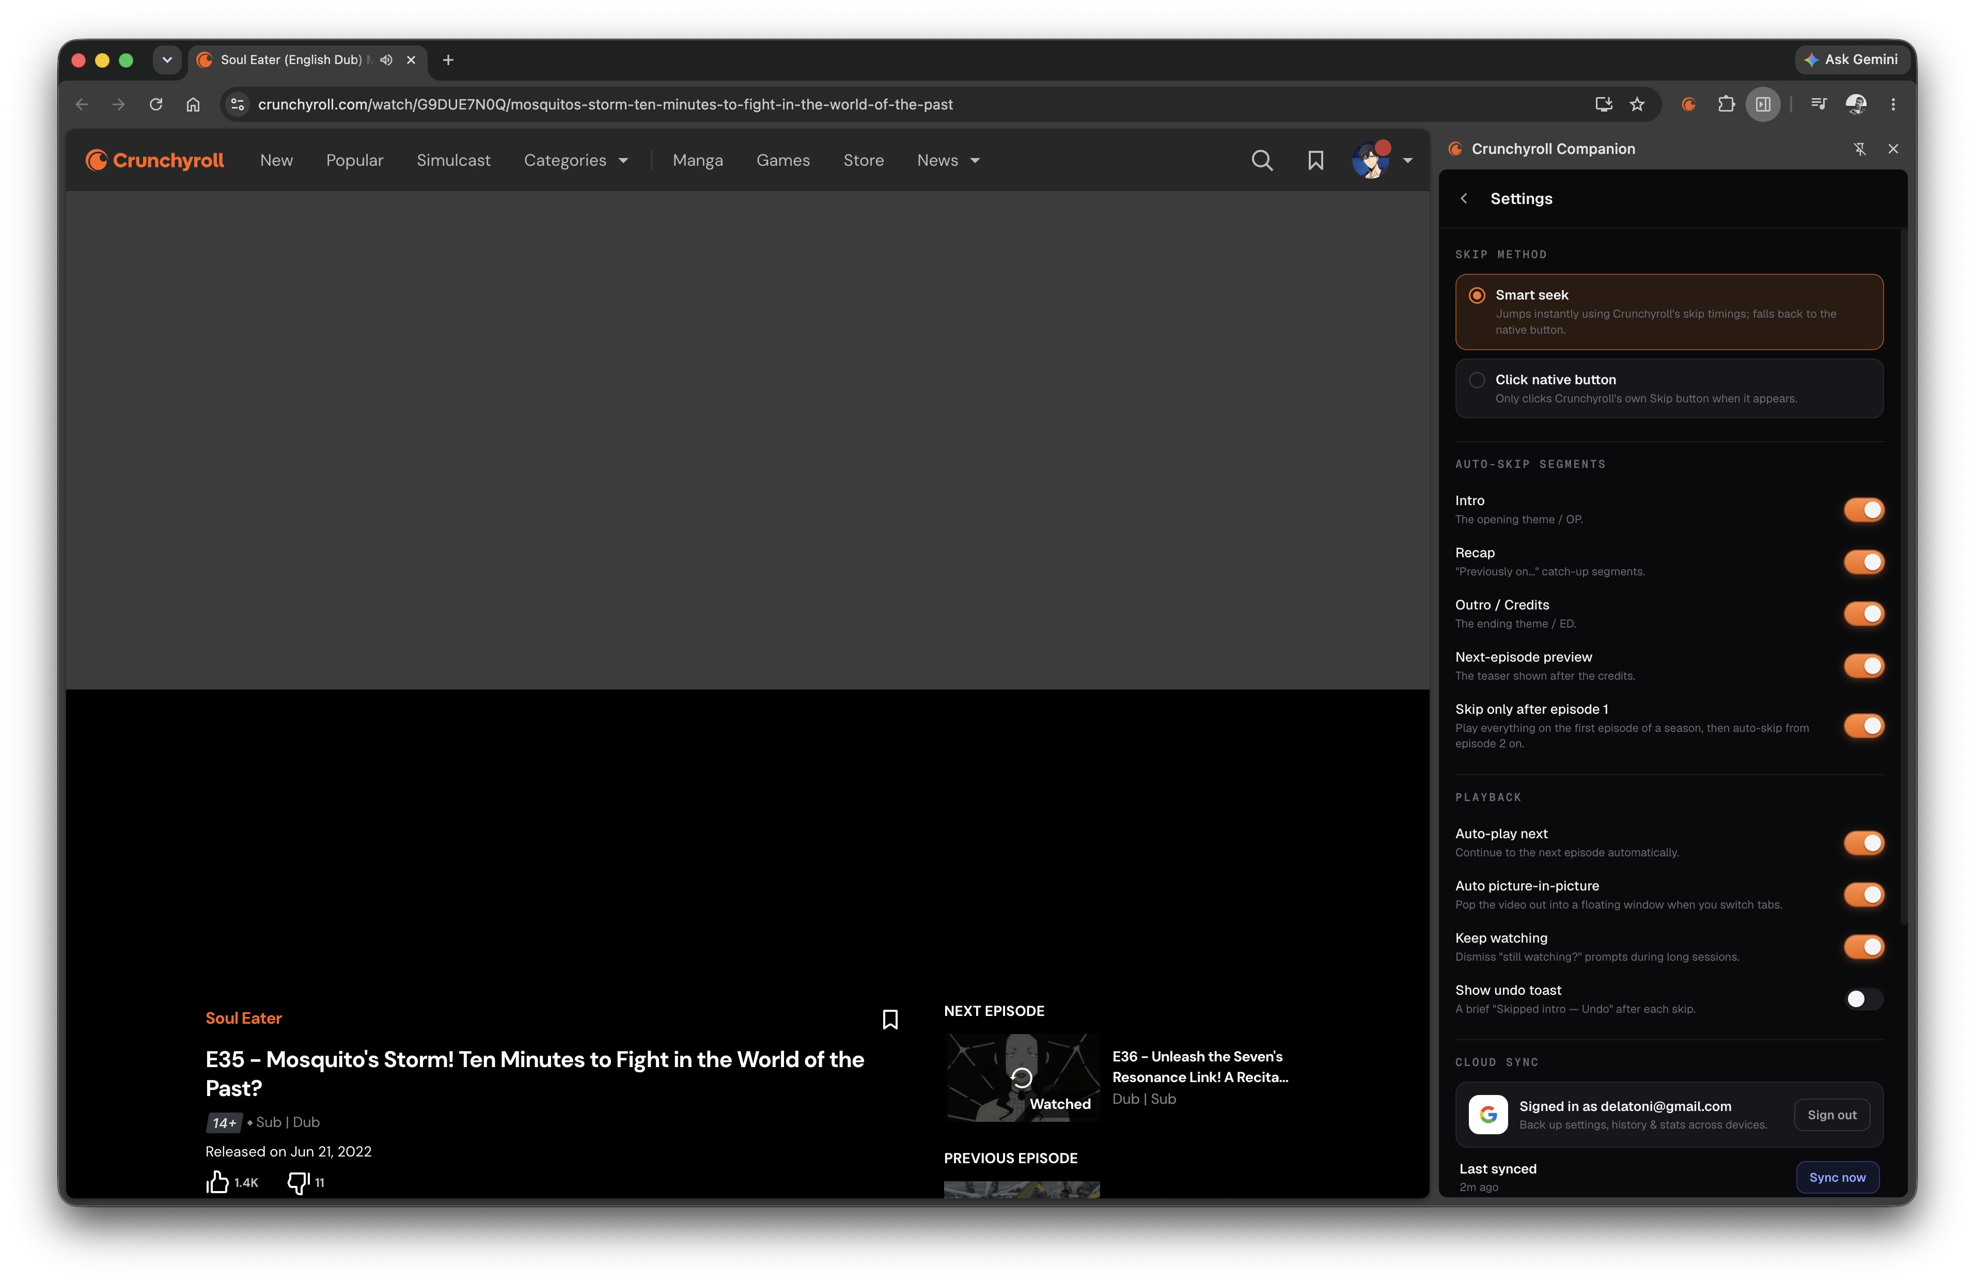Select the Smart seek skip method
1975x1283 pixels.
[x=1669, y=312]
